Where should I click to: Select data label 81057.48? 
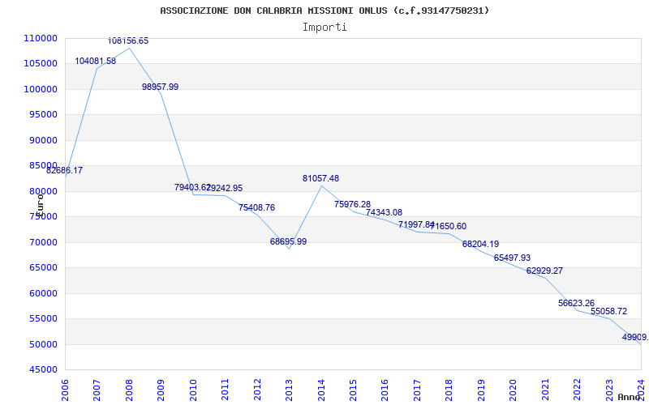click(x=320, y=178)
